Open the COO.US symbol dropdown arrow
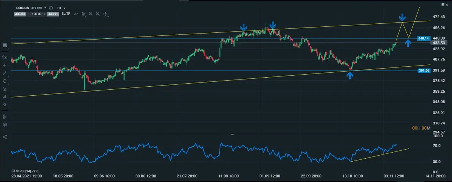452x182 pixels. click(x=45, y=7)
